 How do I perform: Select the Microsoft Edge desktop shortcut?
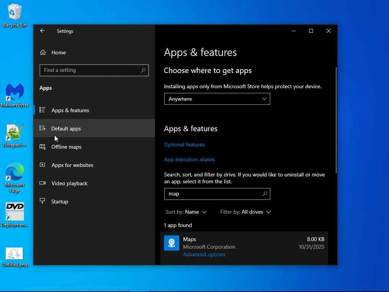(15, 178)
